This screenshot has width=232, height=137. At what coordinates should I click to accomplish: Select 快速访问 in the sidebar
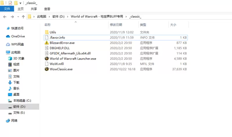pyautogui.click(x=17, y=28)
